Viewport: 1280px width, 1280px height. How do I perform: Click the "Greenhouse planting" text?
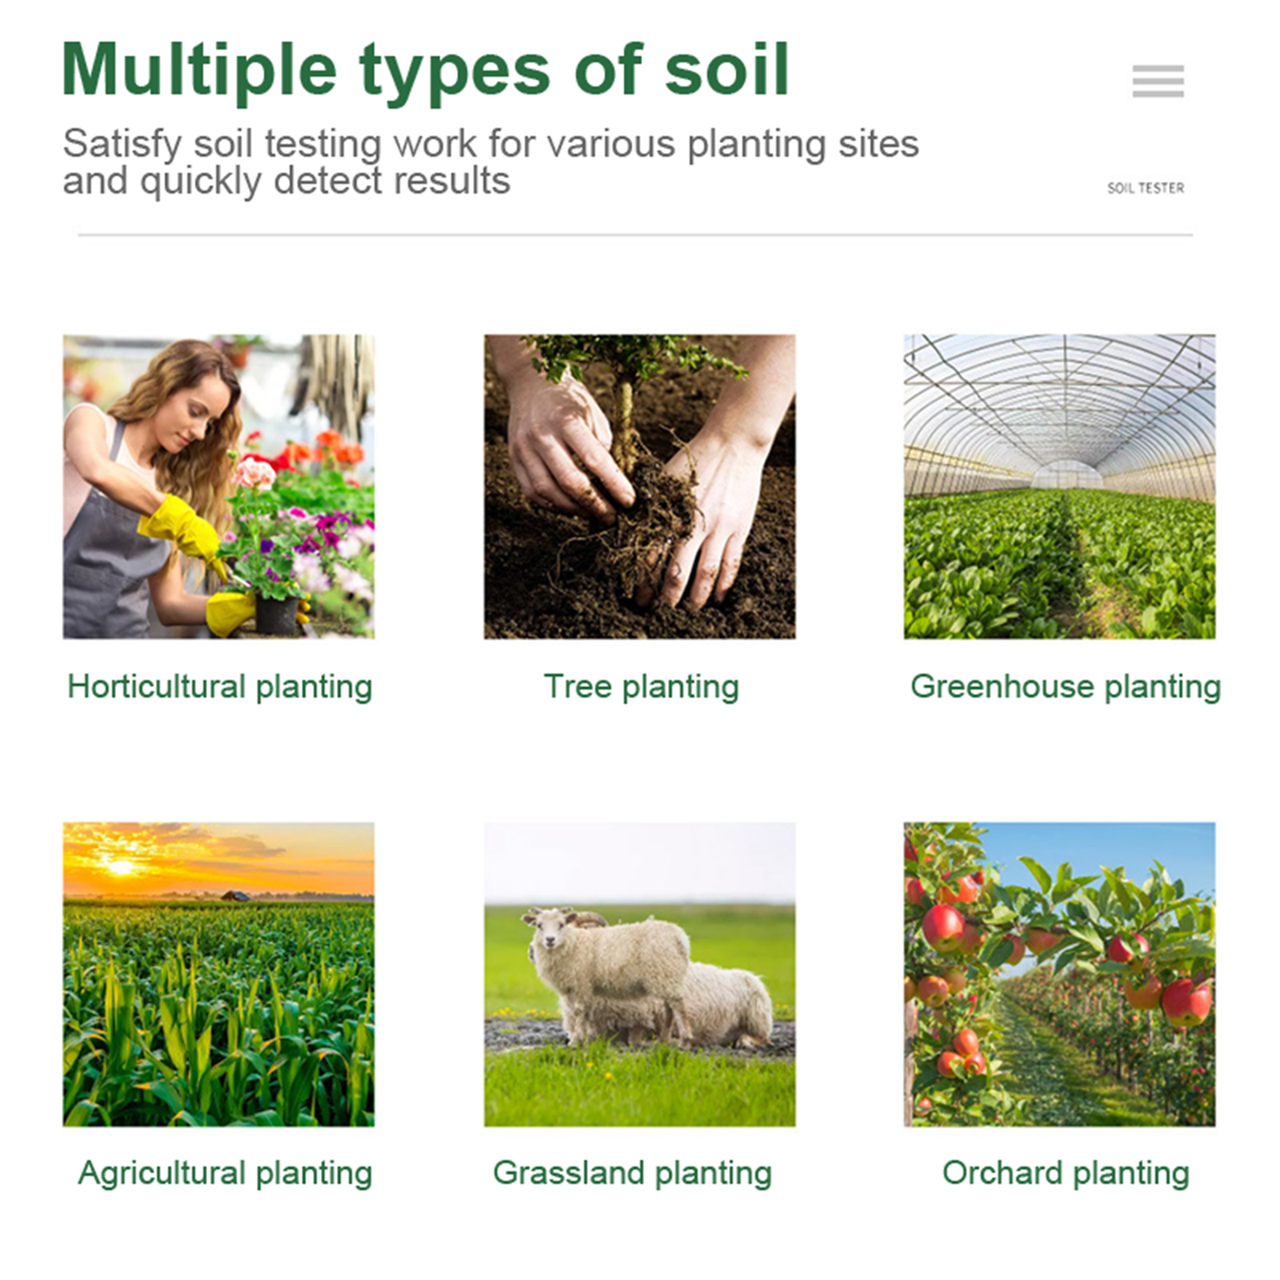coord(1065,686)
